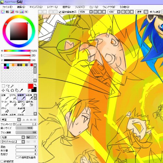The image size is (163, 163).
Task: Open the キャンバス(C) menu
Action: coord(36,7)
